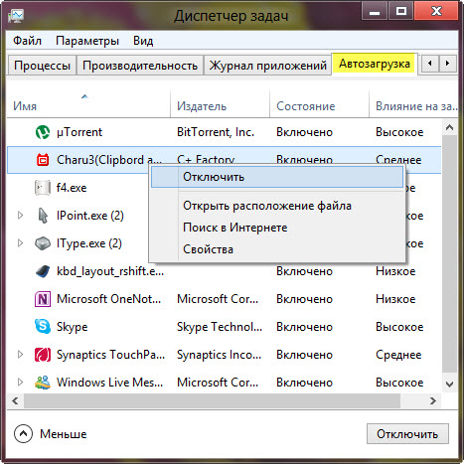The width and height of the screenshot is (464, 464).
Task: Click the Skype Technol... publisher cell
Action: tap(220, 327)
